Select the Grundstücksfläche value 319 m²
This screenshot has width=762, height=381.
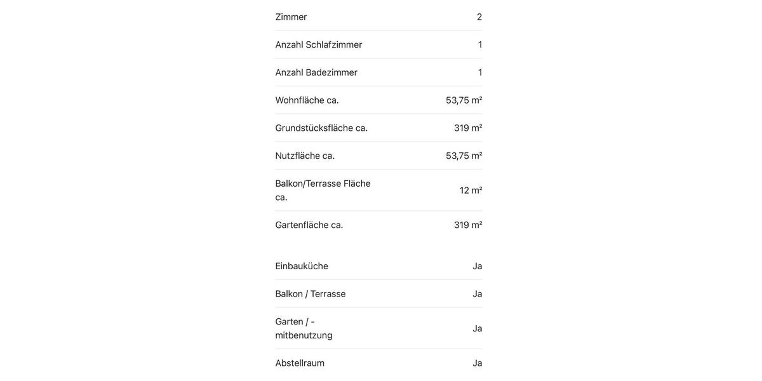pos(468,128)
